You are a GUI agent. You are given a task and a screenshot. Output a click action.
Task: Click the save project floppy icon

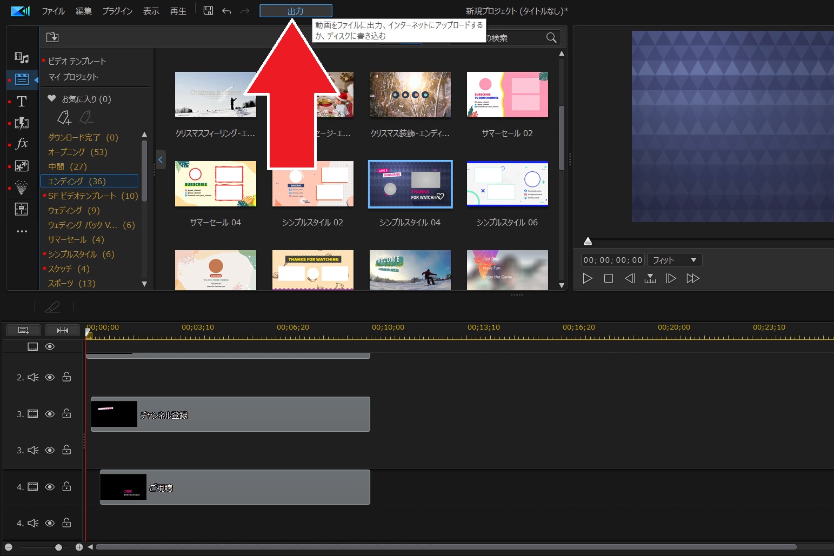208,11
